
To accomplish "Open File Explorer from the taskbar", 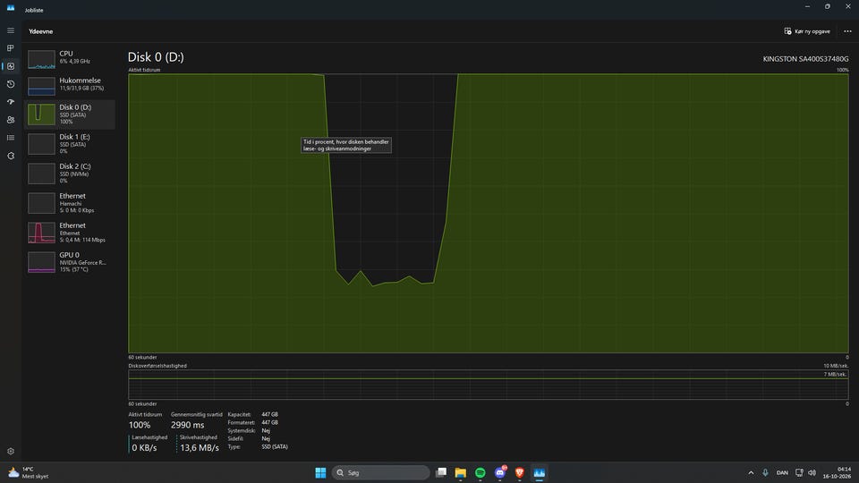I will tap(460, 472).
